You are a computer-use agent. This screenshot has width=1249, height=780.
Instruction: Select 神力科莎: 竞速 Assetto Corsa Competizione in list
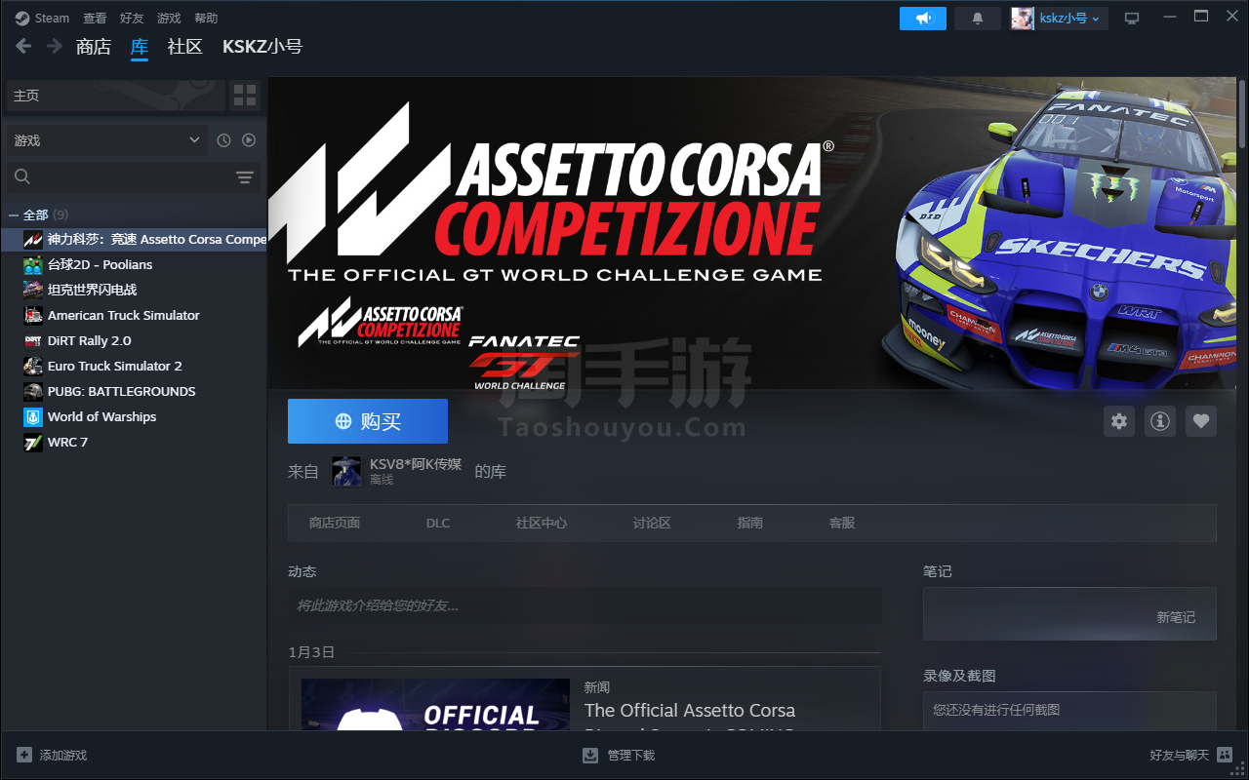pyautogui.click(x=134, y=239)
